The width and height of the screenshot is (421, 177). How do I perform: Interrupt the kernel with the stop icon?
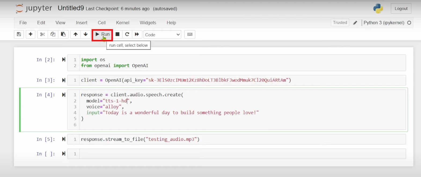pos(117,34)
